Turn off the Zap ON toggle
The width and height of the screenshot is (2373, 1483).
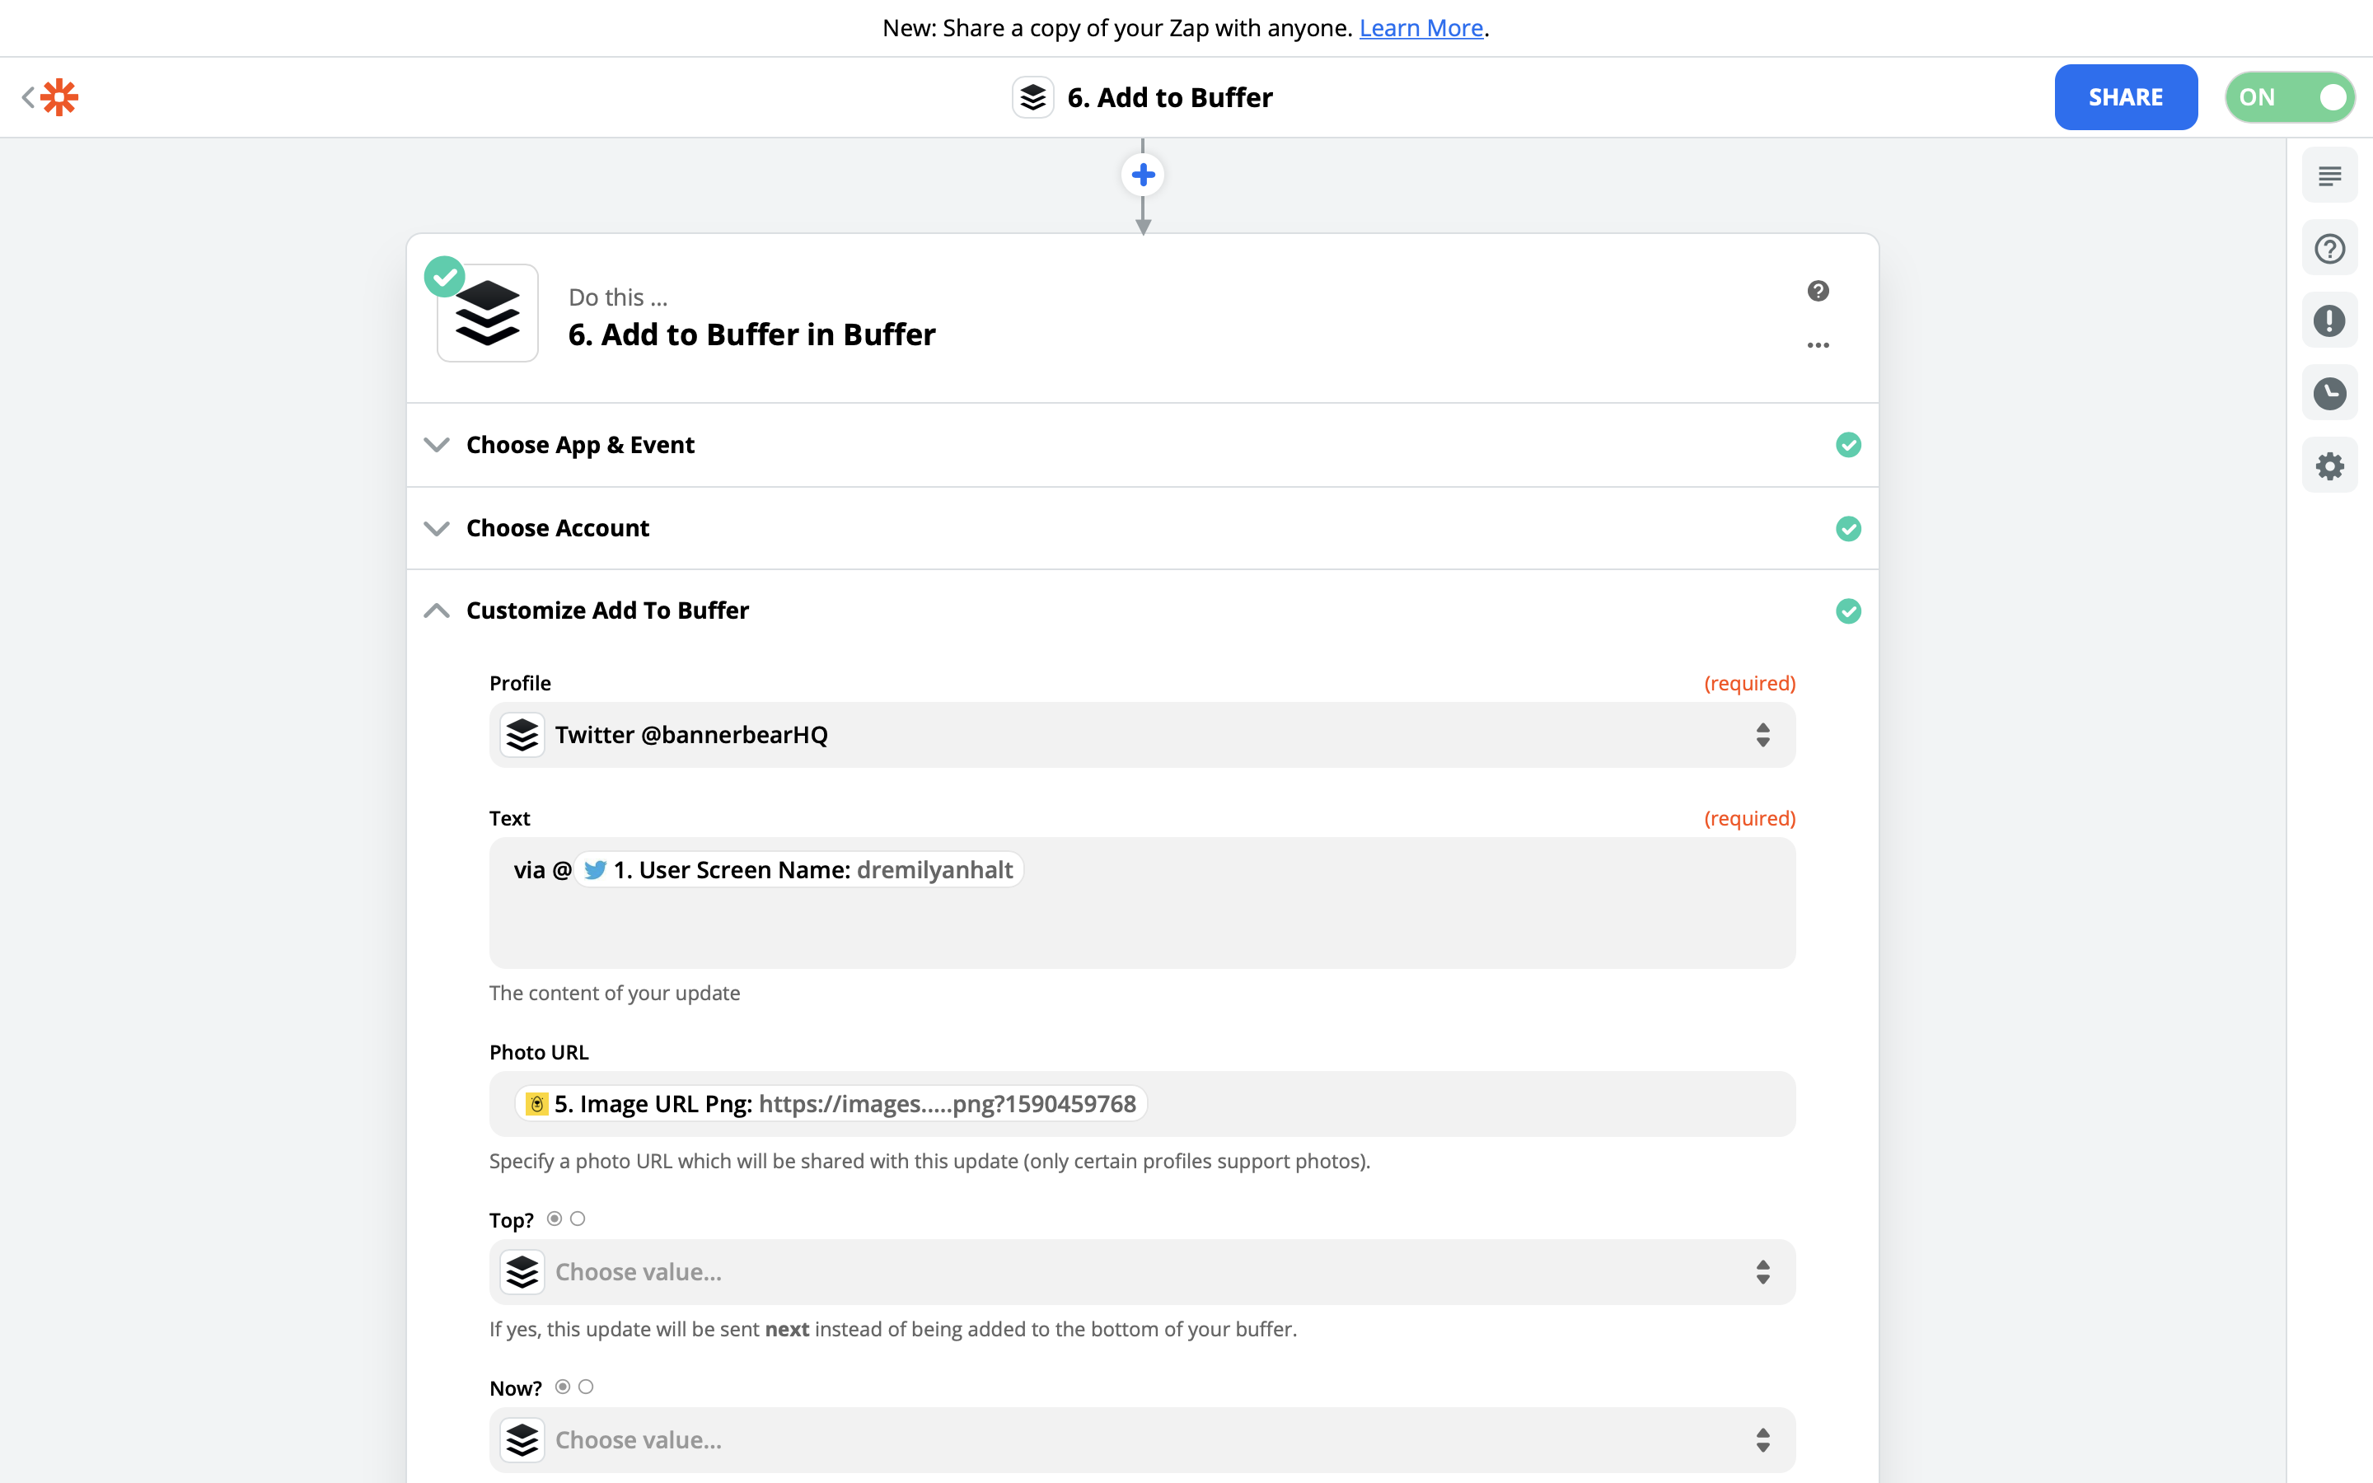2290,97
